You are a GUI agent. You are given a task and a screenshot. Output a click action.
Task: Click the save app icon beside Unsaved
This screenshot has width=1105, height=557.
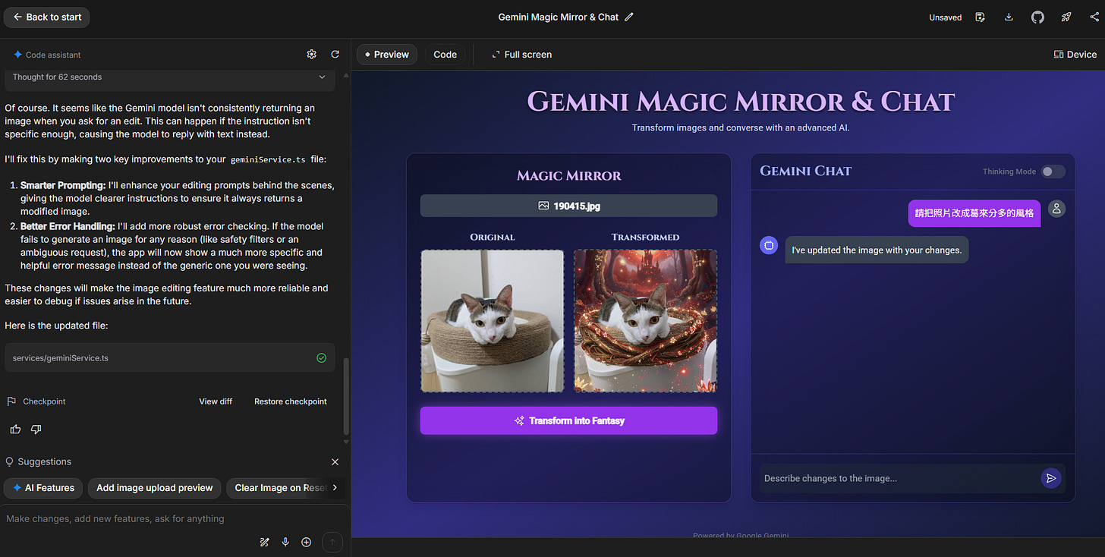click(x=980, y=17)
